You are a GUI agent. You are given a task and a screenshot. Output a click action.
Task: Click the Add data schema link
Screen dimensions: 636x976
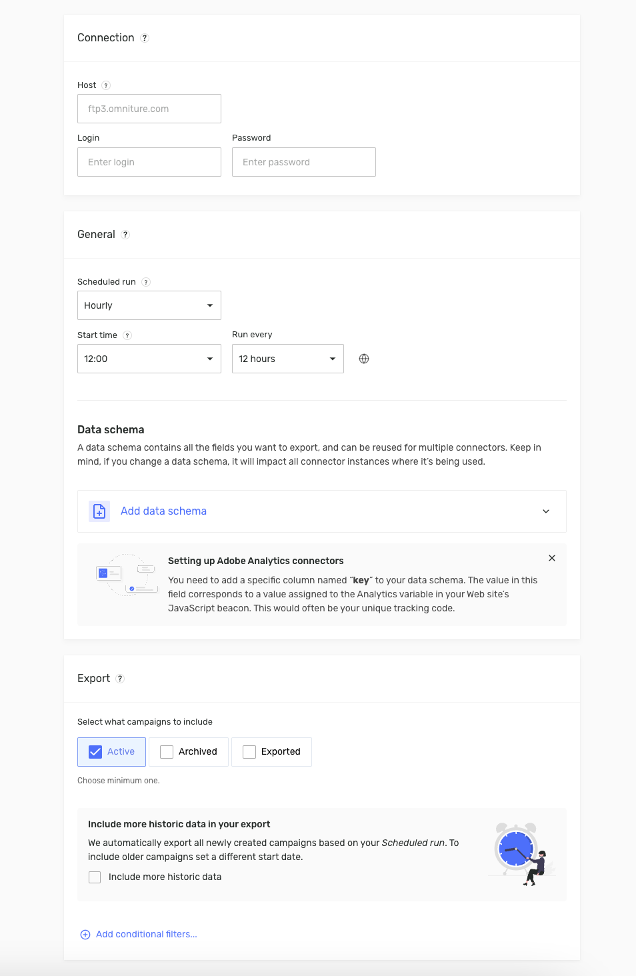coord(163,511)
